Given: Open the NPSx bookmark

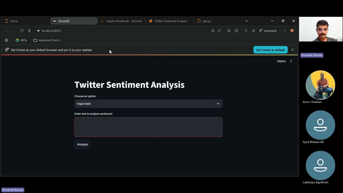Looking at the screenshot, I should [x=21, y=40].
